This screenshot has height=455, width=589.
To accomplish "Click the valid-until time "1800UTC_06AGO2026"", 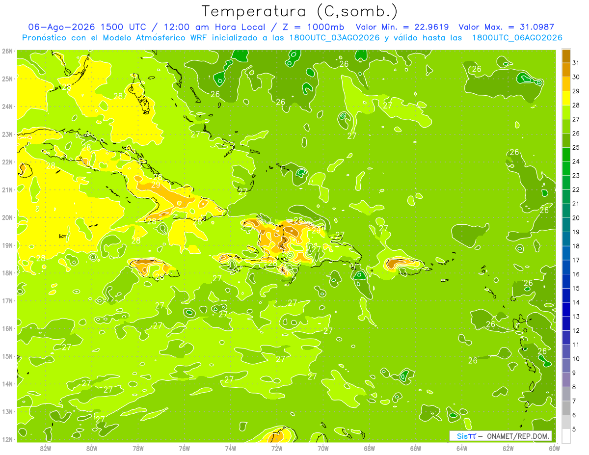I will click(x=517, y=38).
